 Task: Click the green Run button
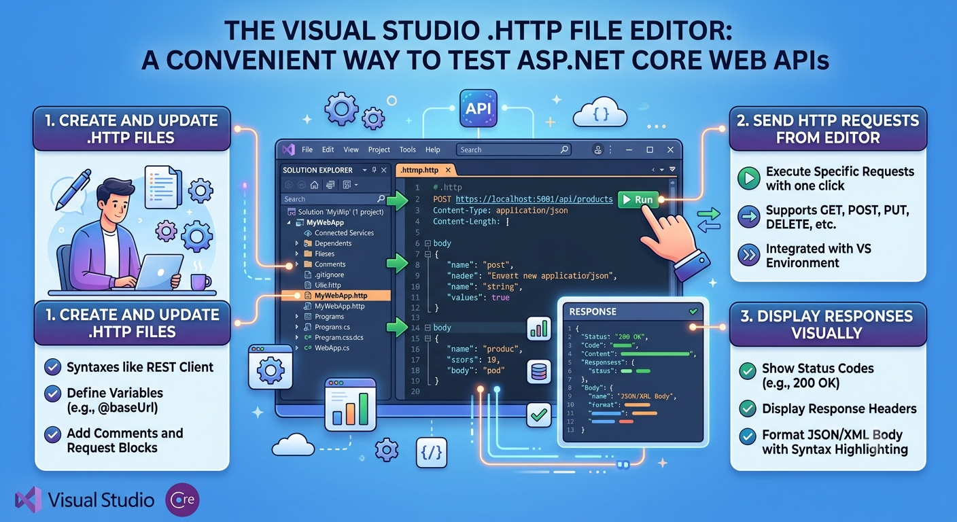(x=637, y=199)
